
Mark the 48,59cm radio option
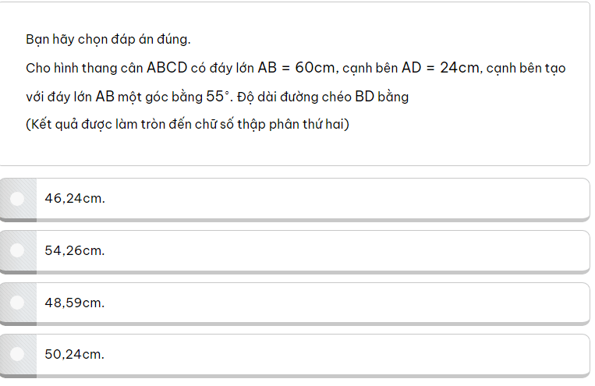[x=17, y=303]
